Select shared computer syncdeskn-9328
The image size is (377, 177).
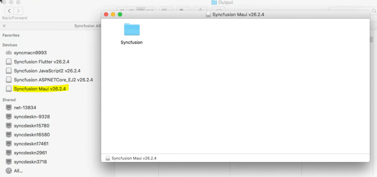pos(32,117)
